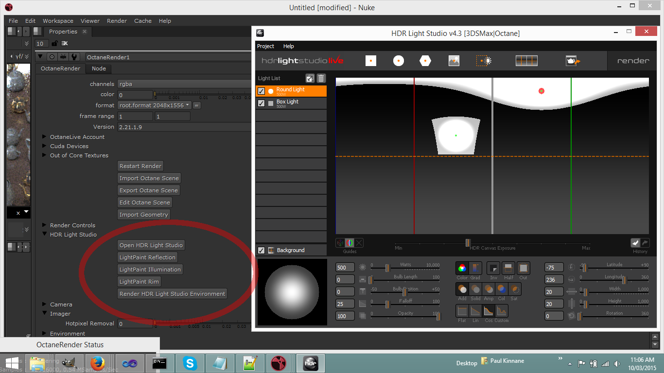Collapse the OctaneRender1 node panel arrow

(40, 57)
